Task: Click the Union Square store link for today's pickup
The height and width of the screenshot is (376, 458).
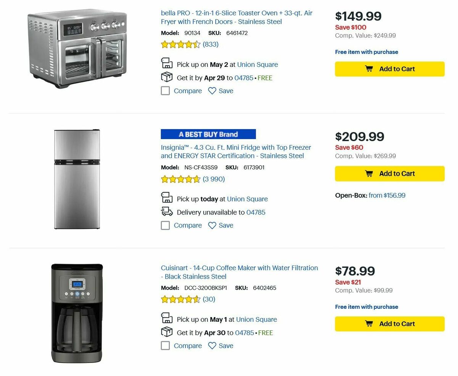Action: [248, 199]
